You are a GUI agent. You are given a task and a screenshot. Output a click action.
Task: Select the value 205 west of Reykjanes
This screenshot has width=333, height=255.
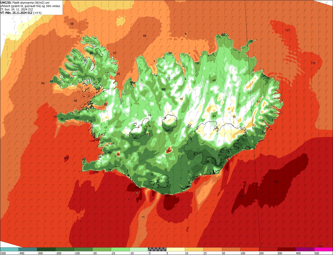pos(66,158)
